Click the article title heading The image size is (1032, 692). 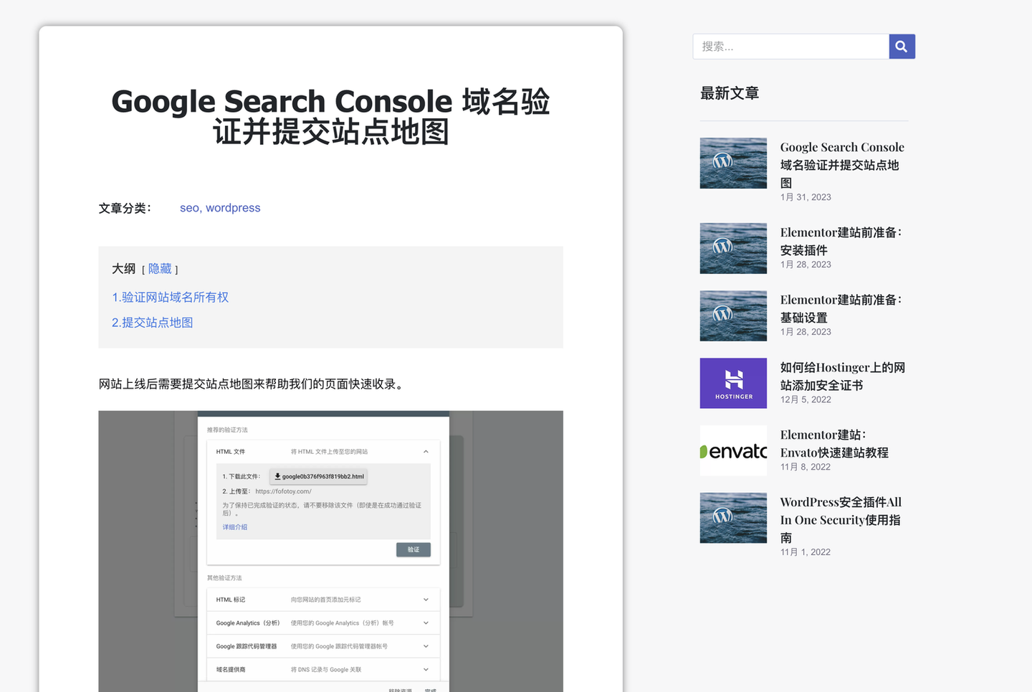tap(330, 116)
